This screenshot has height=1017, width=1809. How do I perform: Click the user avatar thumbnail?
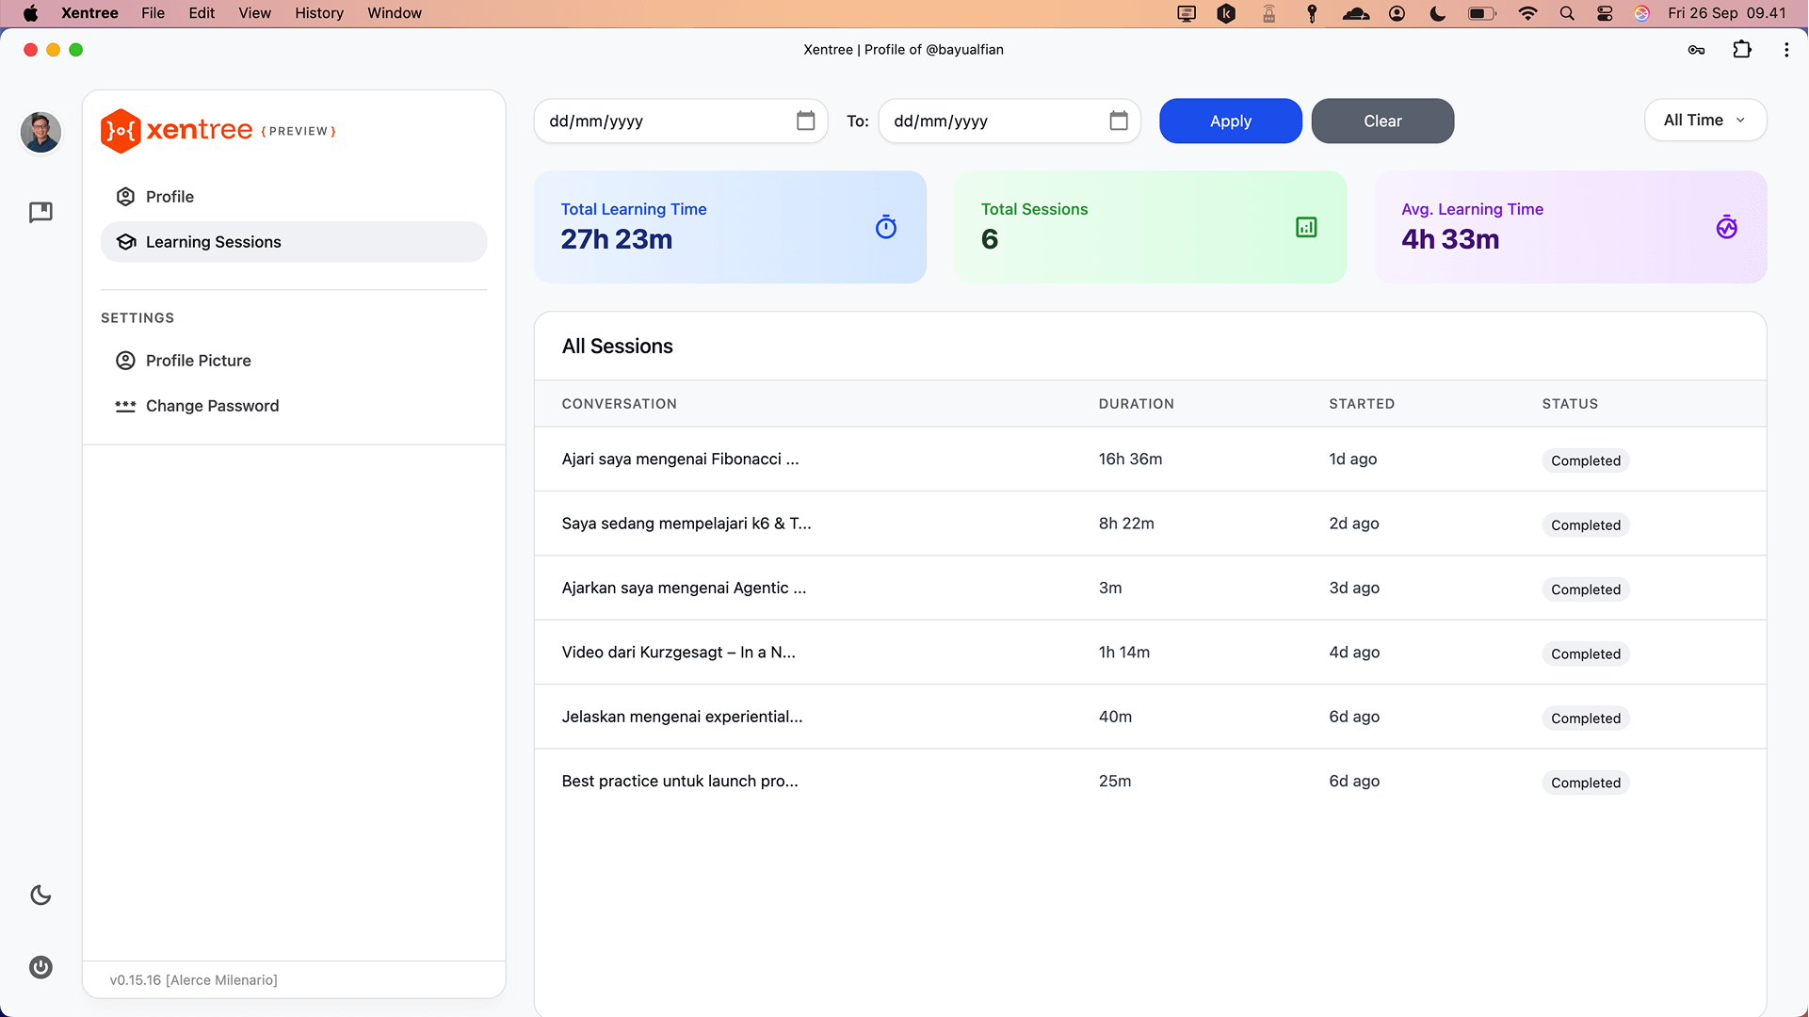coord(40,132)
